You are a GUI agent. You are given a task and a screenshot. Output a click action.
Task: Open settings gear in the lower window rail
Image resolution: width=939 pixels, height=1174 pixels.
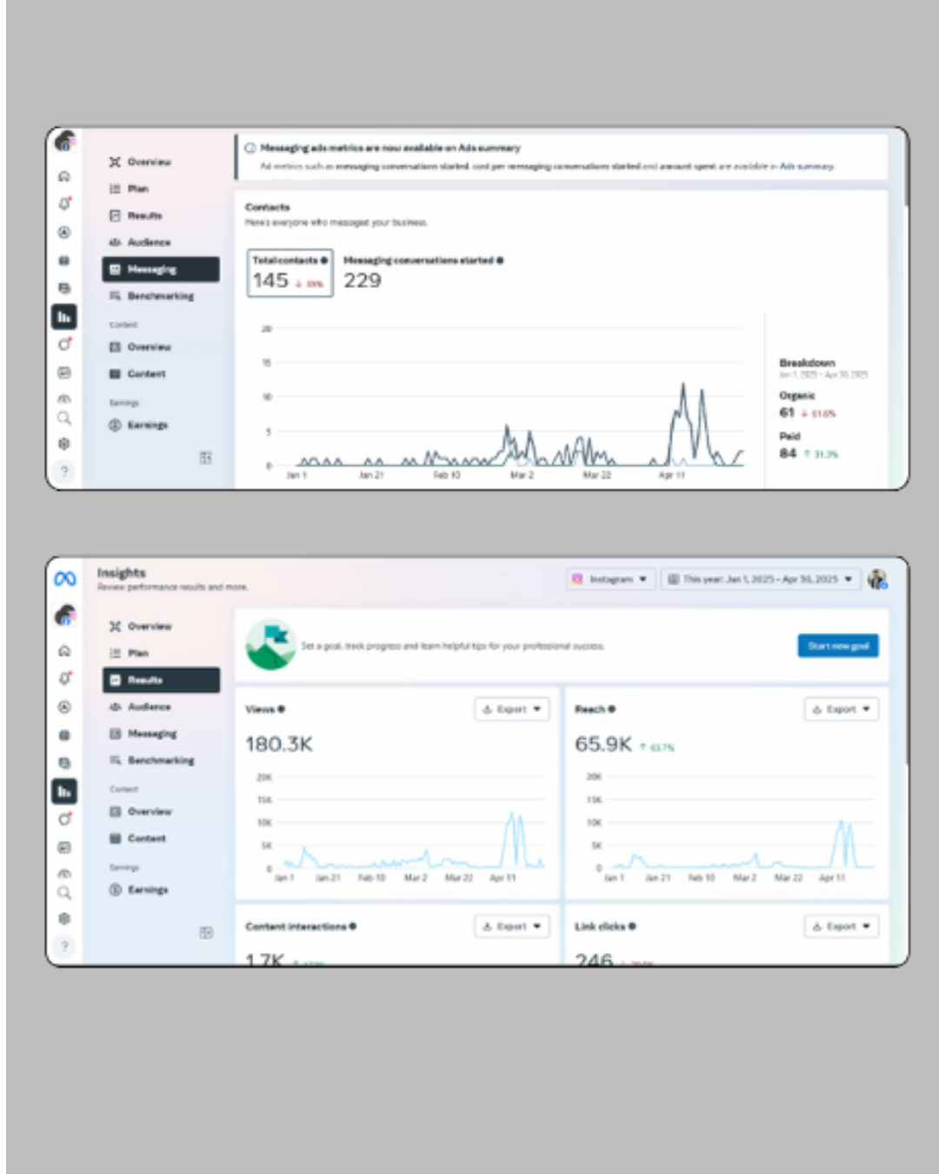point(64,919)
